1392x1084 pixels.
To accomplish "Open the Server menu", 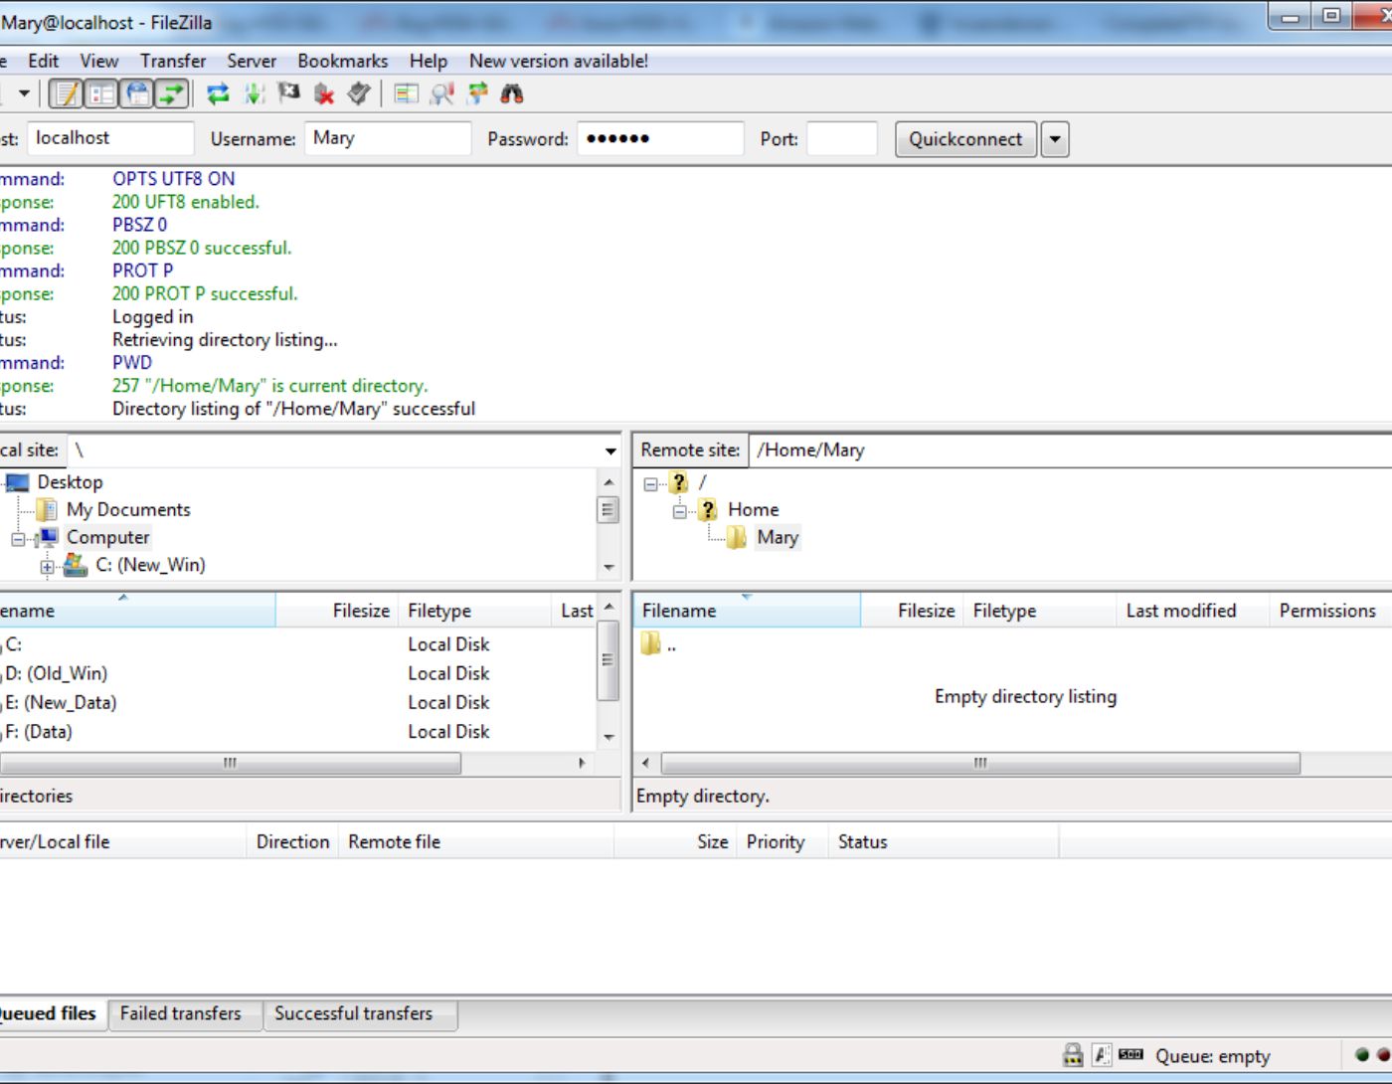I will click(x=252, y=61).
